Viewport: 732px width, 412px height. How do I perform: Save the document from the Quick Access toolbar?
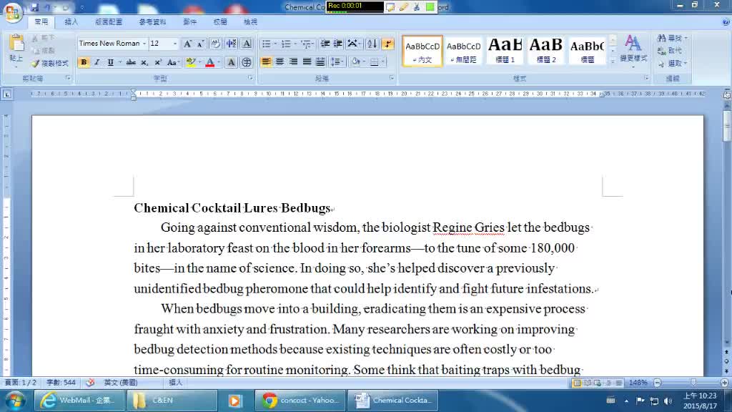pos(34,7)
